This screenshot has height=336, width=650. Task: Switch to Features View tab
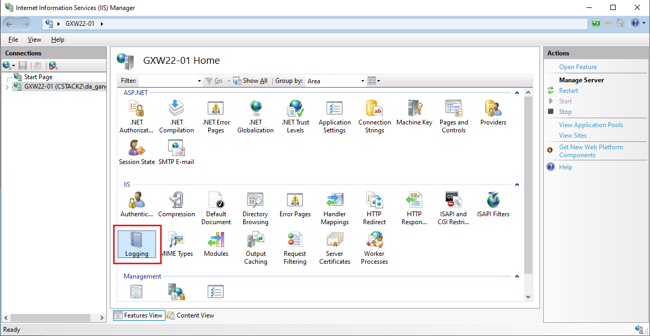(x=138, y=315)
